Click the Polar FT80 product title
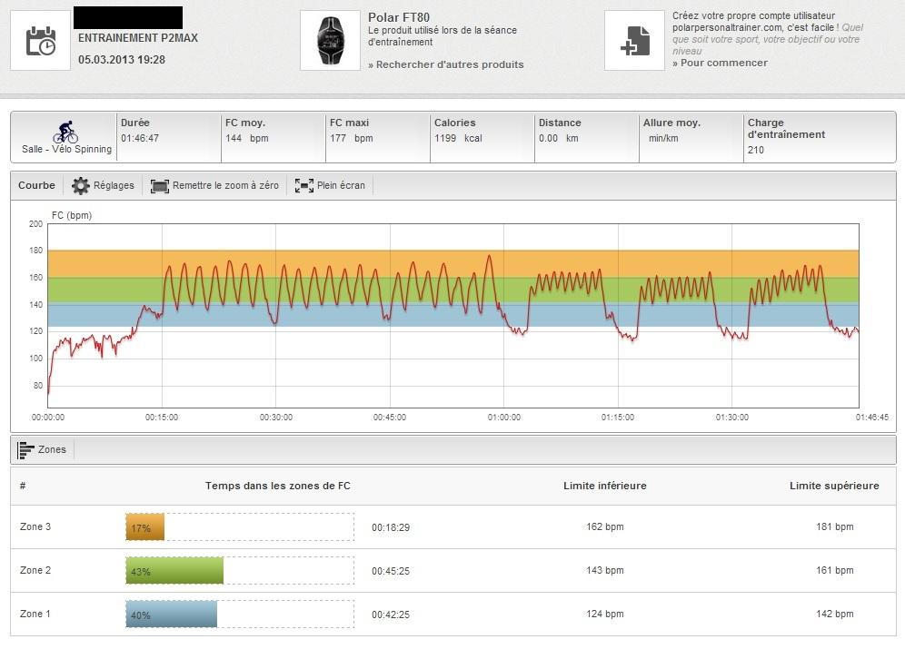The image size is (905, 649). pos(399,17)
